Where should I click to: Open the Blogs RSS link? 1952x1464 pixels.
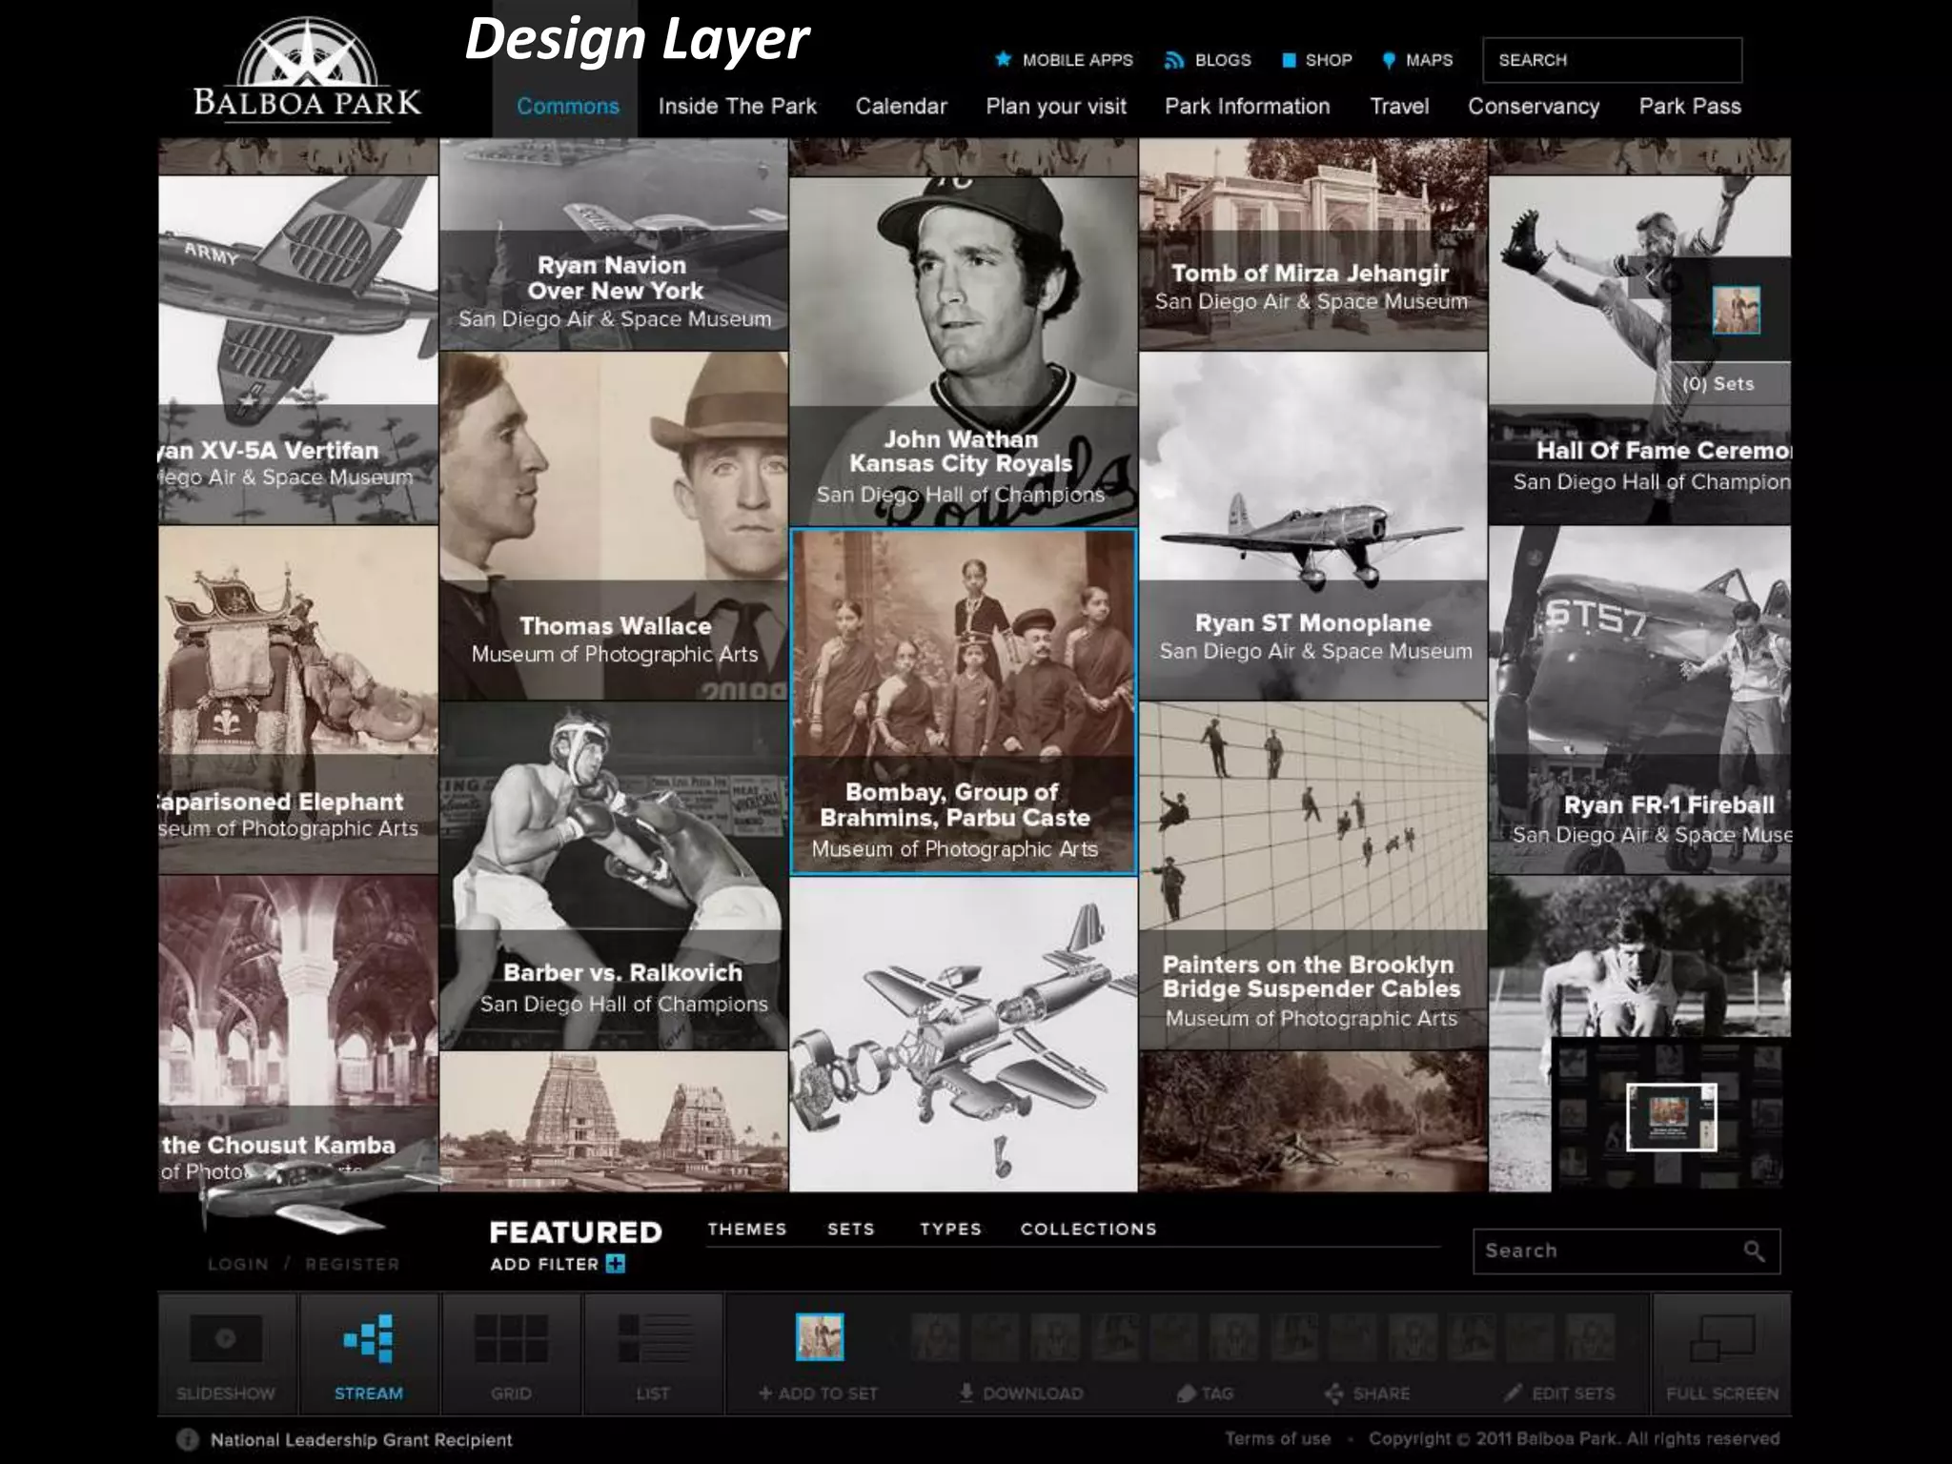click(1208, 60)
